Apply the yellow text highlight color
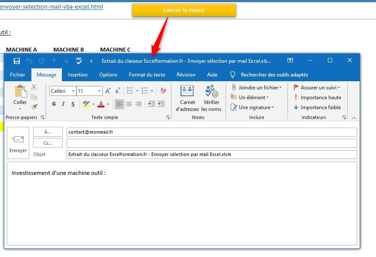 (86, 104)
